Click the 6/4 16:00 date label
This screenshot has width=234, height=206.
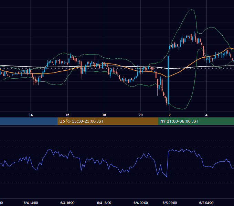tap(67, 203)
